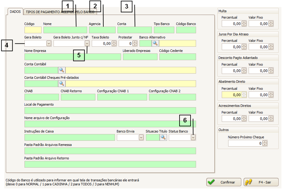Focus the Código field
The image size is (282, 189).
(33, 30)
